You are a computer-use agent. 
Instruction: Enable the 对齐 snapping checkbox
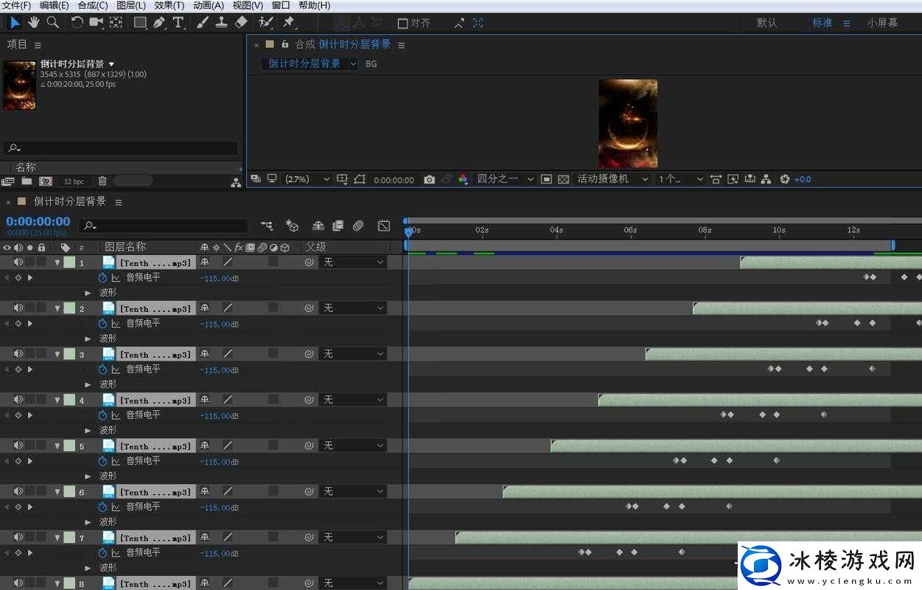[x=402, y=23]
